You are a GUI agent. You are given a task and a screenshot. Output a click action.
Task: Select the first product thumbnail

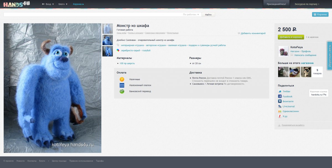pos(108,29)
